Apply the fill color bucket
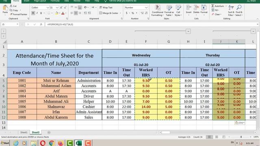Viewport: 260px width, 146px height. pos(57,13)
